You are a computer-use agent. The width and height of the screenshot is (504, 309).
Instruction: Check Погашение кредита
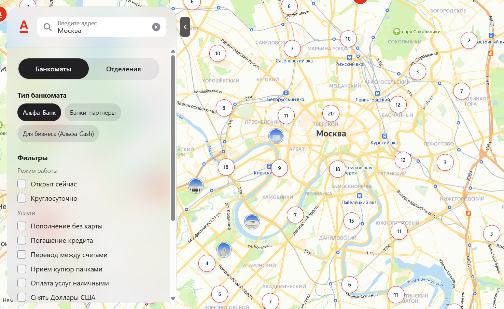tap(22, 240)
